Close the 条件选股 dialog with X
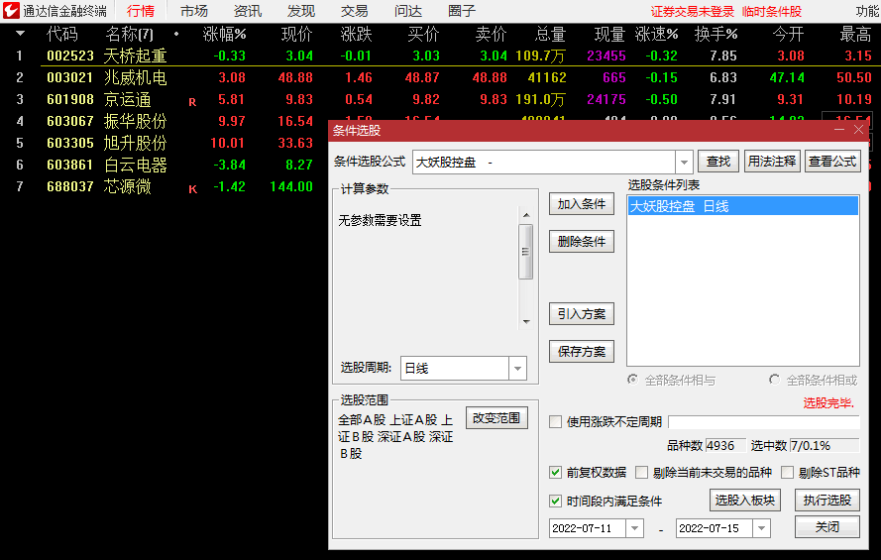Screen dimensions: 881x560 (x=858, y=130)
